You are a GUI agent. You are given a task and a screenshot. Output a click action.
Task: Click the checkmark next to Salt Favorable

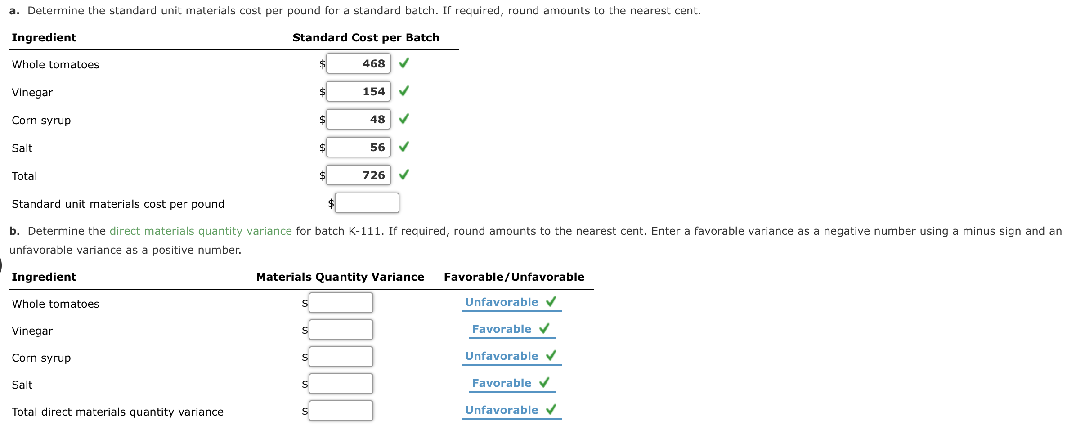pyautogui.click(x=544, y=383)
